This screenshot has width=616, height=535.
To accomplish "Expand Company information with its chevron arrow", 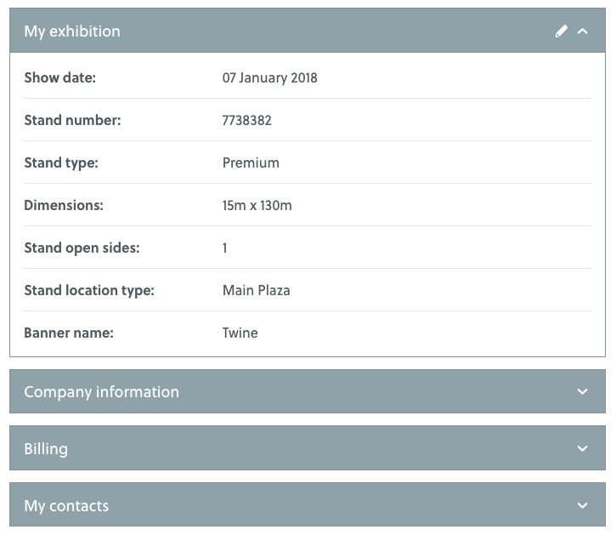I will click(x=582, y=392).
